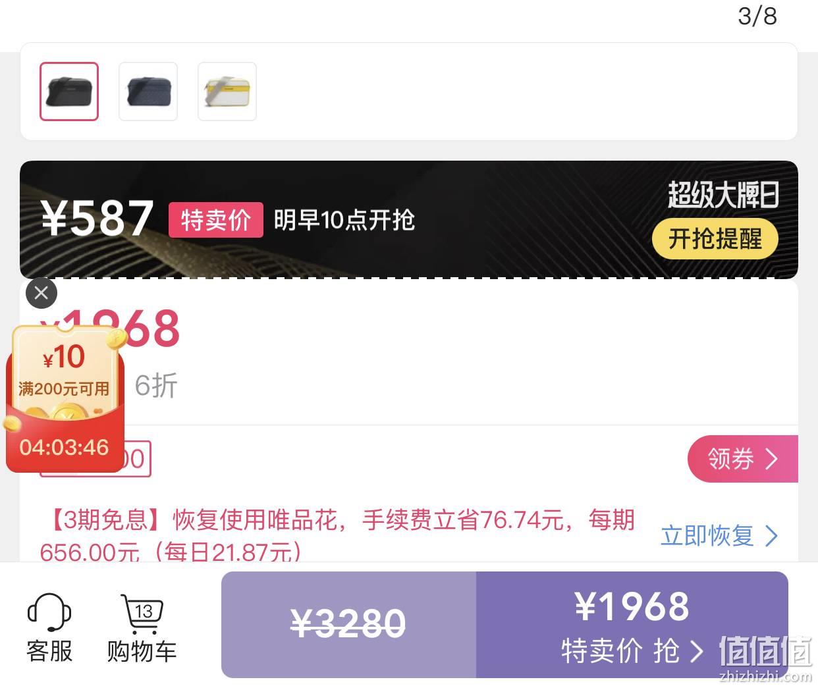818x688 pixels.
Task: Select the white and yellow bag thumbnail
Action: click(227, 92)
